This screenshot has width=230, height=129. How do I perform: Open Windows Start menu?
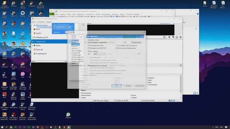(x=2, y=127)
